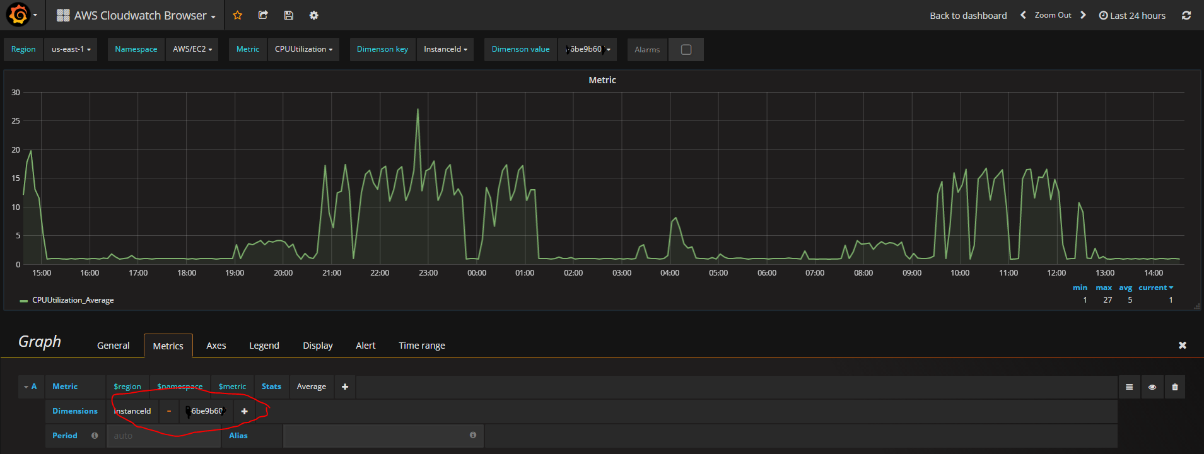Collapse query A row
1204x454 pixels.
click(x=30, y=387)
